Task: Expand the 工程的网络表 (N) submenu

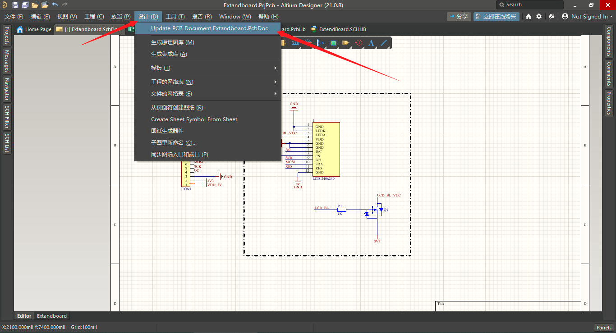Action: [208, 82]
